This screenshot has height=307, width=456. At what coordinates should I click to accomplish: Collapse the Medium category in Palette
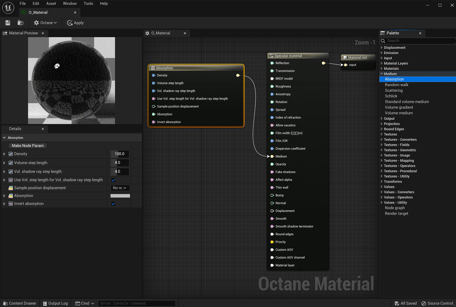tap(382, 74)
